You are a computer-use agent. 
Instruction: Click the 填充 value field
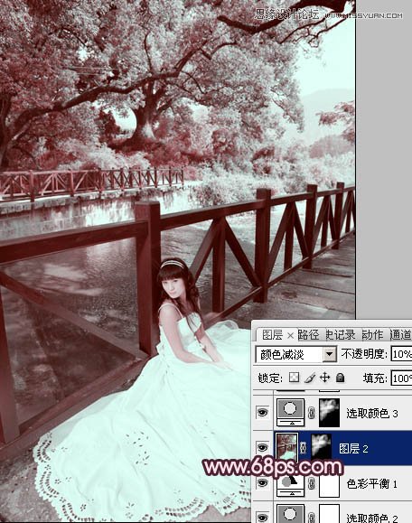coord(402,378)
